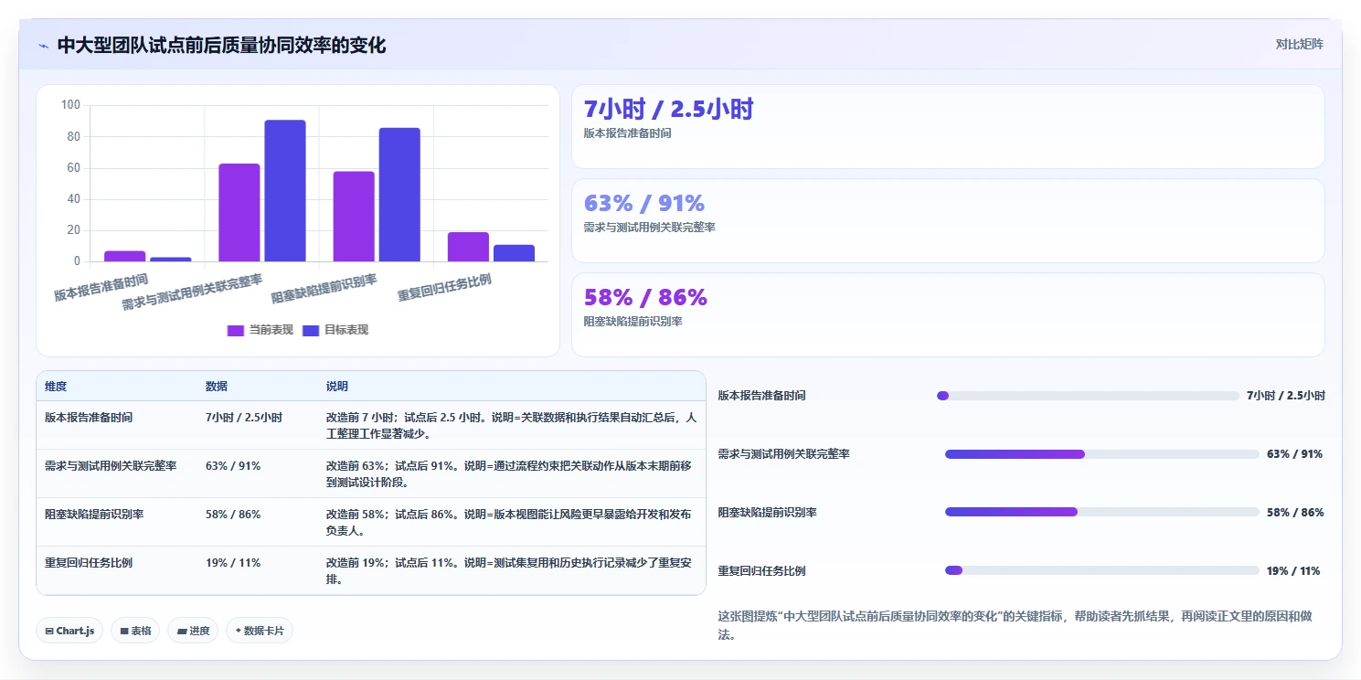1361x680 pixels.
Task: Click the lightning icon beside the title
Action: point(43,46)
